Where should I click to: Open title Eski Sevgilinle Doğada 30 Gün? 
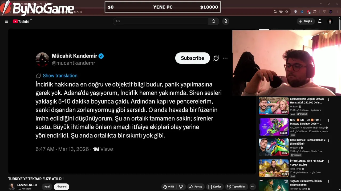pos(307,101)
